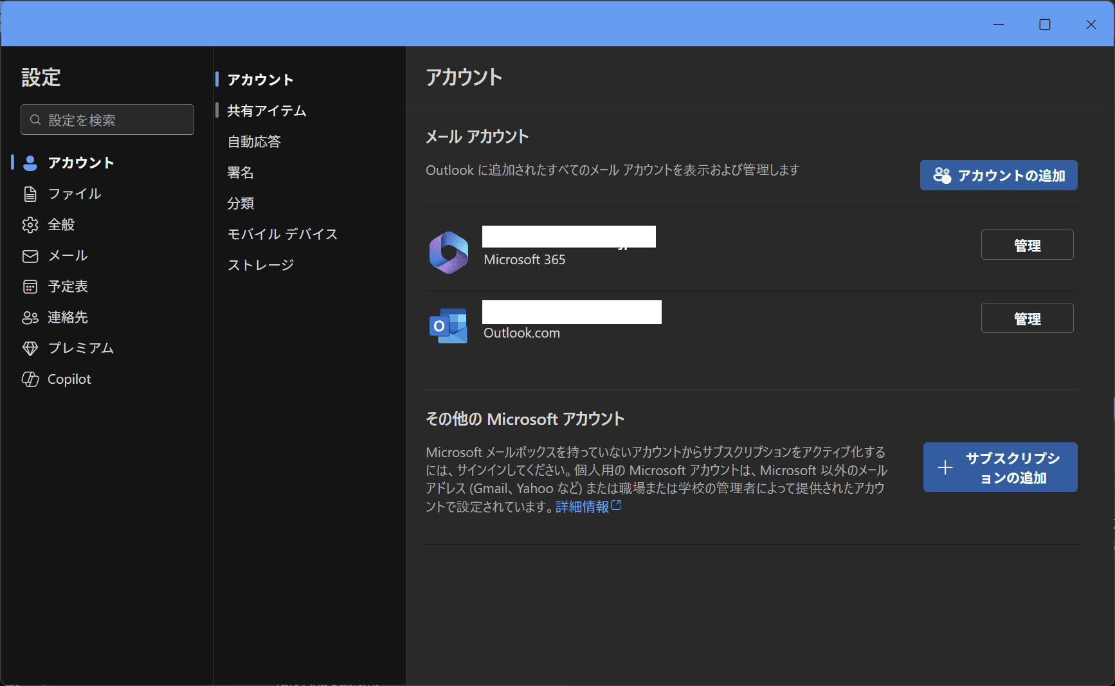The height and width of the screenshot is (686, 1115).
Task: Click the person icon beside アカウント
Action: pyautogui.click(x=30, y=163)
